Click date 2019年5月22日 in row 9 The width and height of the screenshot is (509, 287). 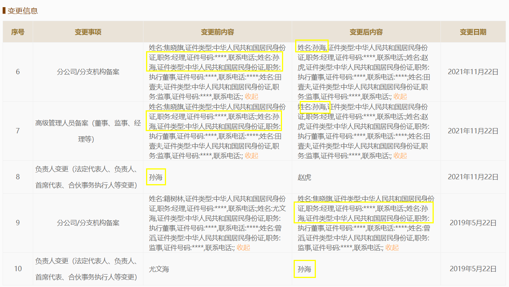473,223
